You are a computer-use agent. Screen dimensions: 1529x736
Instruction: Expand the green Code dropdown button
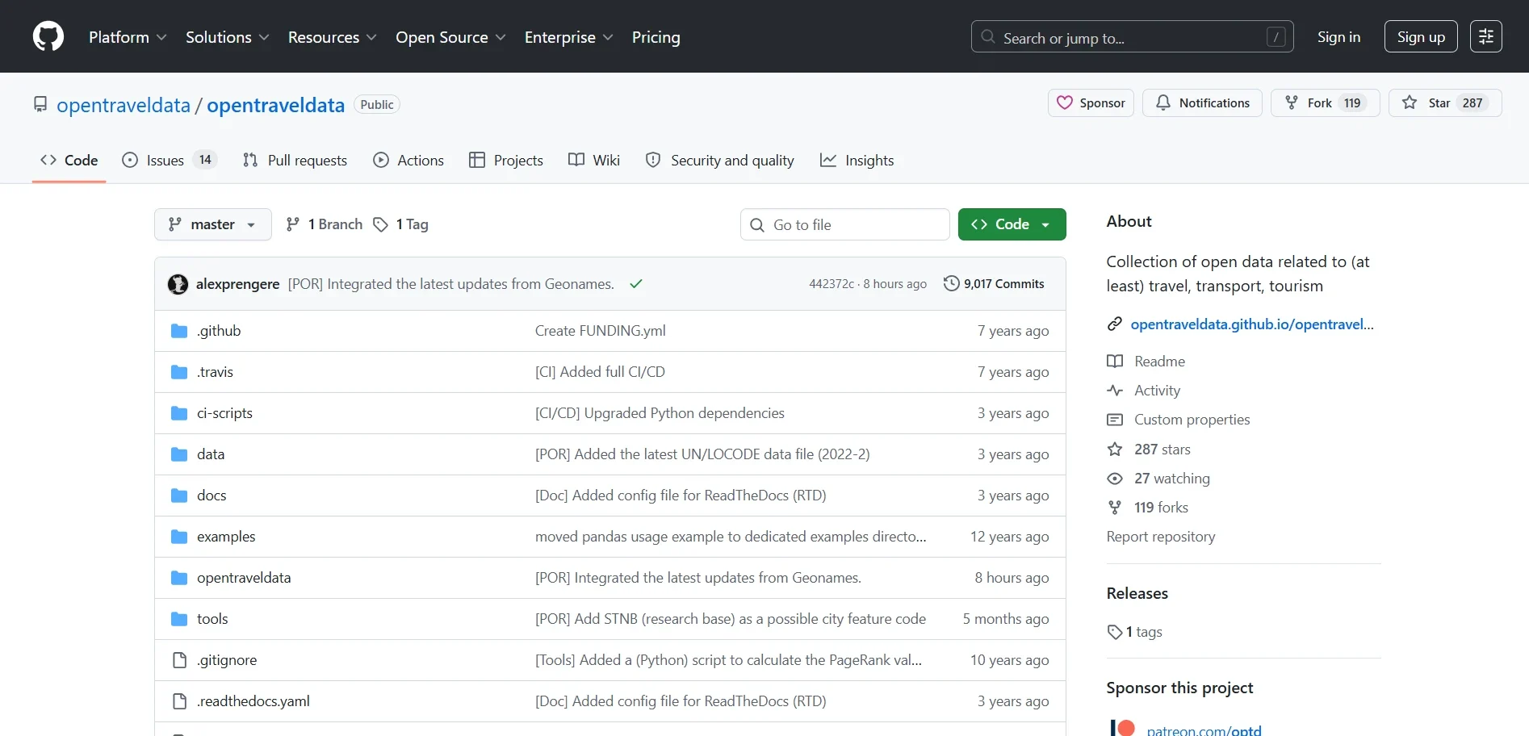(1012, 224)
